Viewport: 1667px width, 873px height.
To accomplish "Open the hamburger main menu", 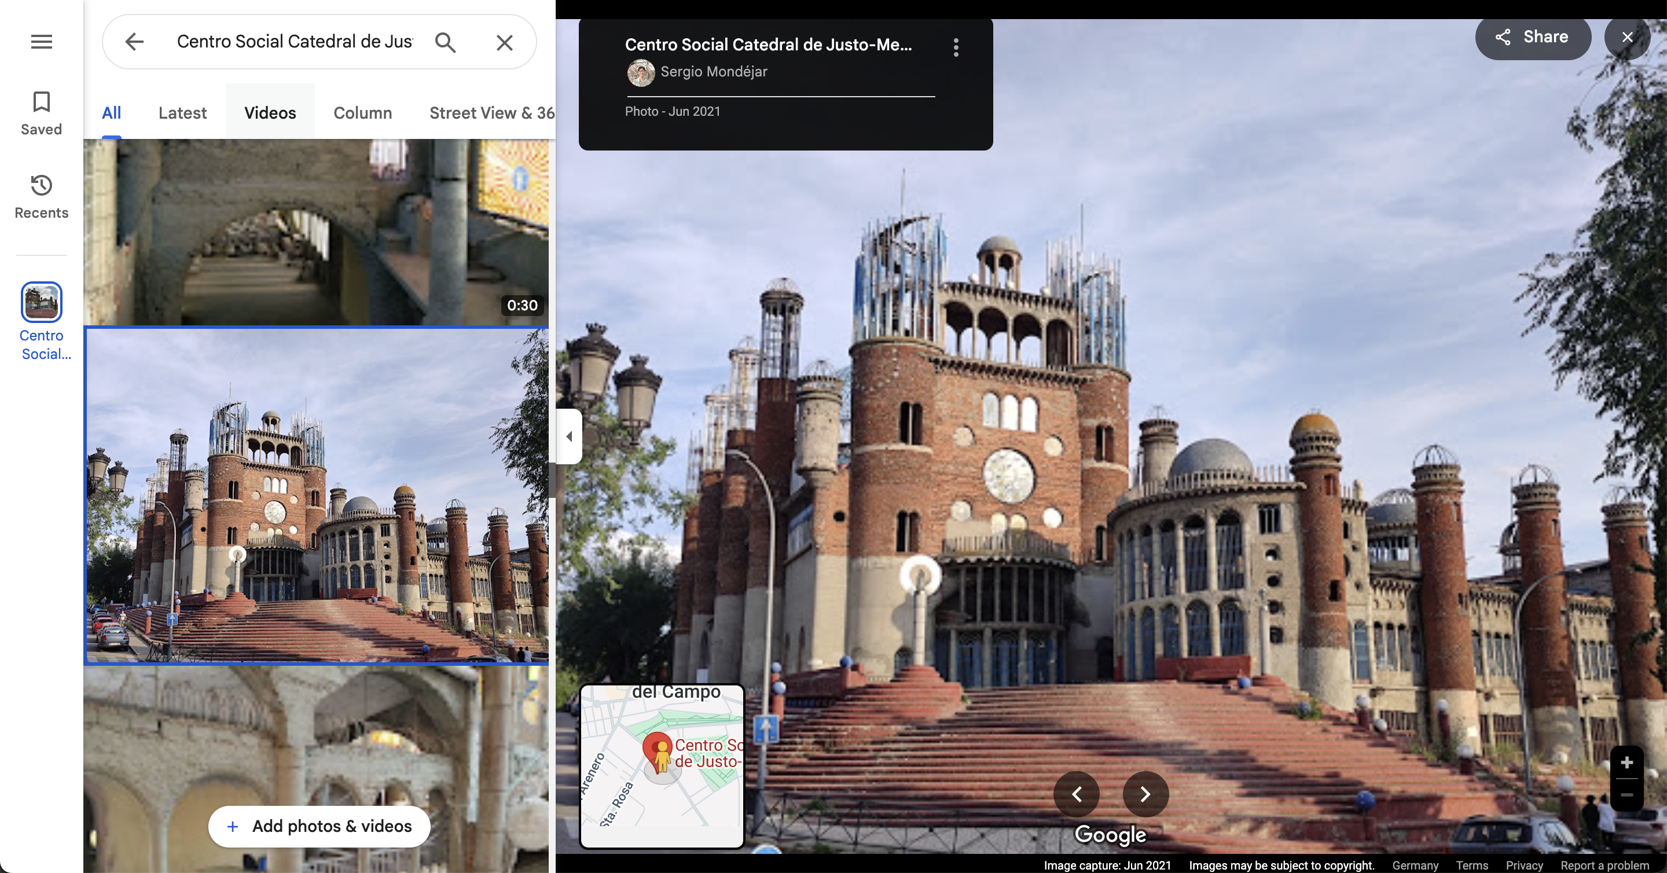I will click(x=42, y=42).
